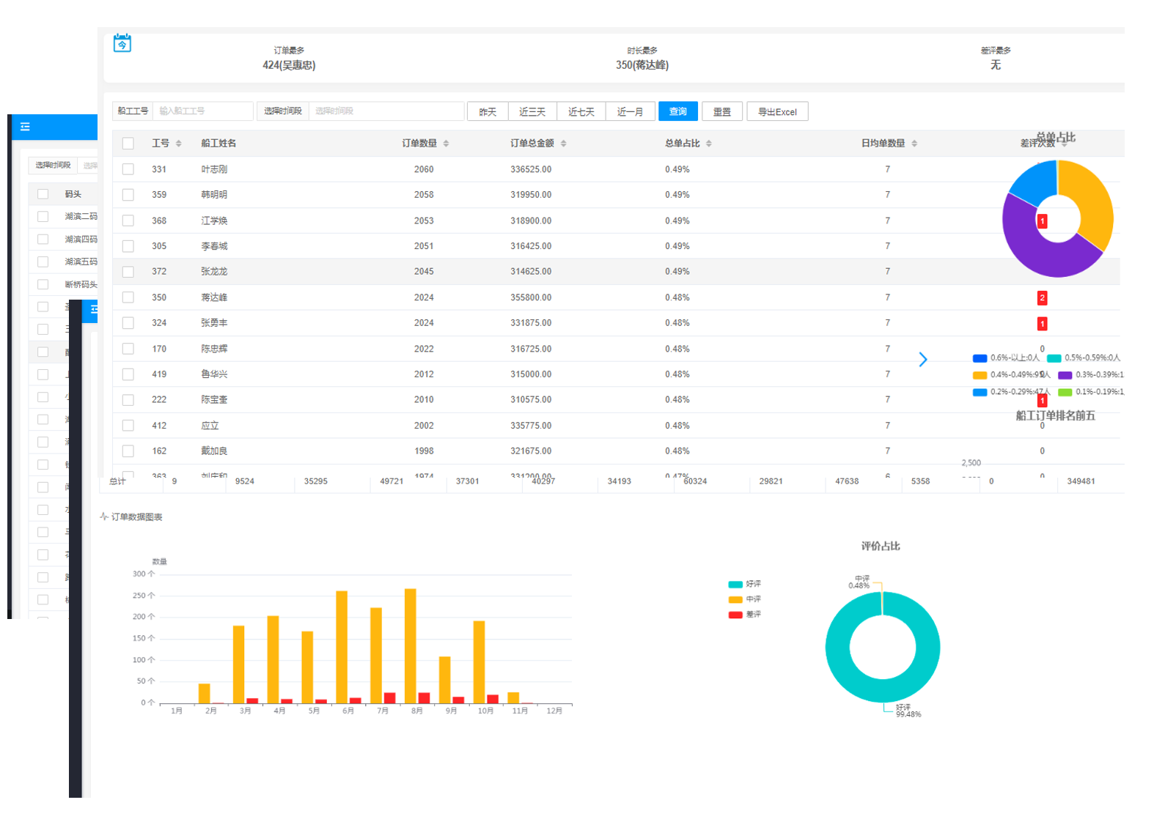Switch to 近七天 range
Image resolution: width=1154 pixels, height=830 pixels.
coord(581,111)
